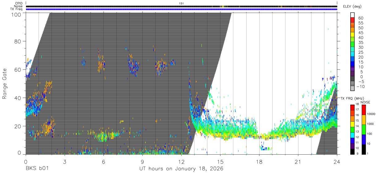Click the Noise label above the plot
The width and height of the screenshot is (379, 175).
pos(19,6)
